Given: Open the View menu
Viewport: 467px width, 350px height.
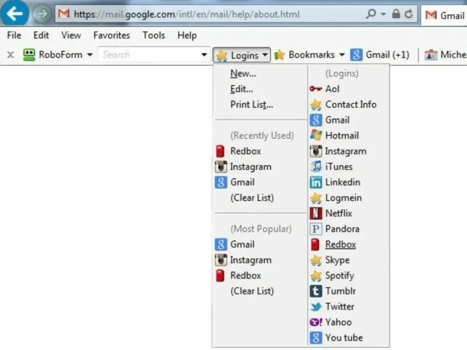Looking at the screenshot, I should (71, 36).
